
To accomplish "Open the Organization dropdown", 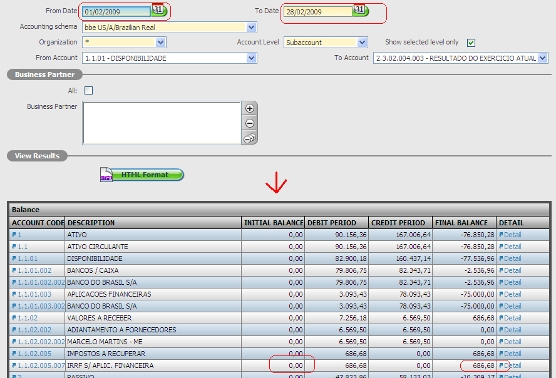I will [x=160, y=43].
